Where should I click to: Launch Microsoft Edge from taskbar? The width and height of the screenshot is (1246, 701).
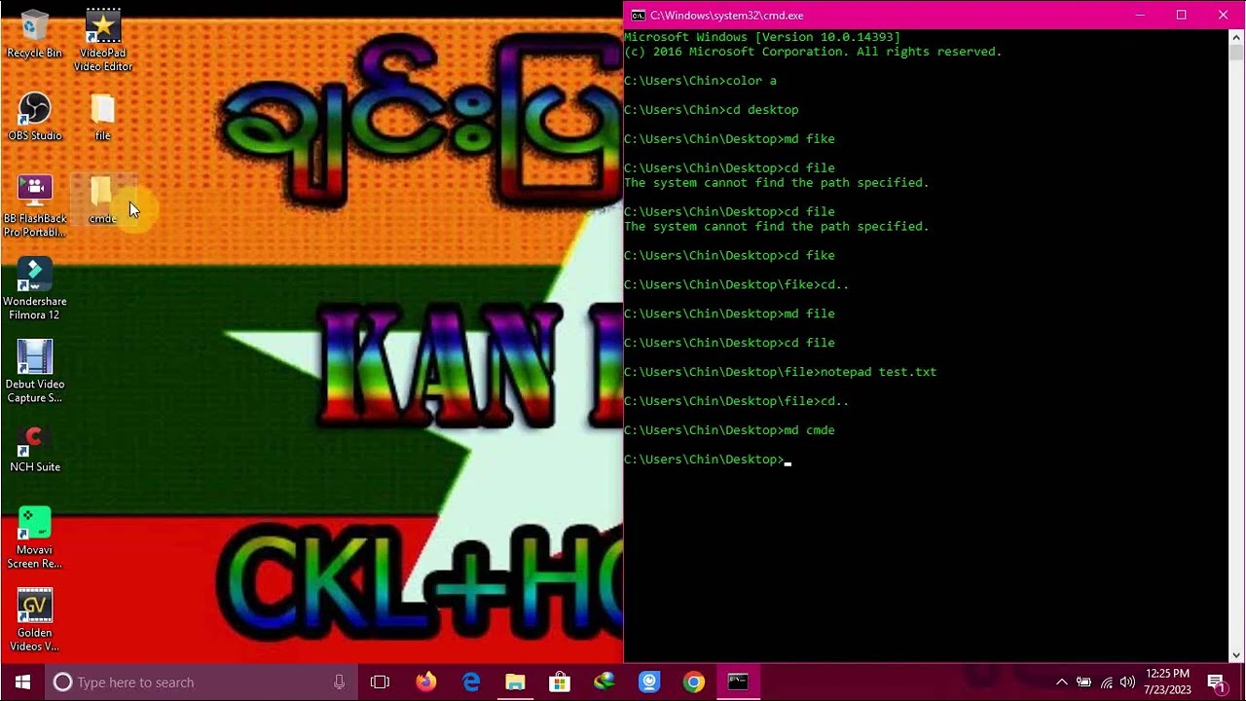tap(471, 682)
